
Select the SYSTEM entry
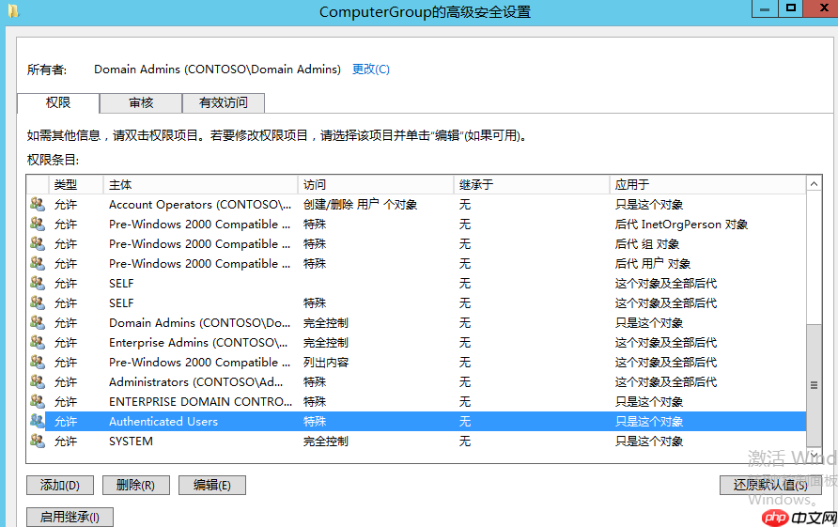click(x=131, y=442)
